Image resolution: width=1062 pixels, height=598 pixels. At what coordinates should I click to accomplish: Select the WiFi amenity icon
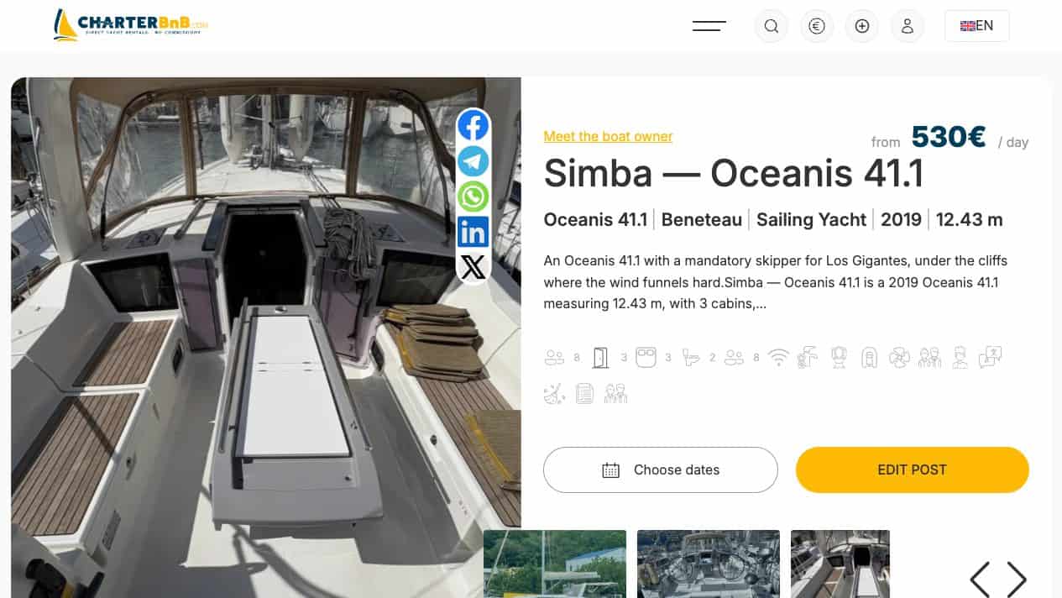click(x=779, y=358)
